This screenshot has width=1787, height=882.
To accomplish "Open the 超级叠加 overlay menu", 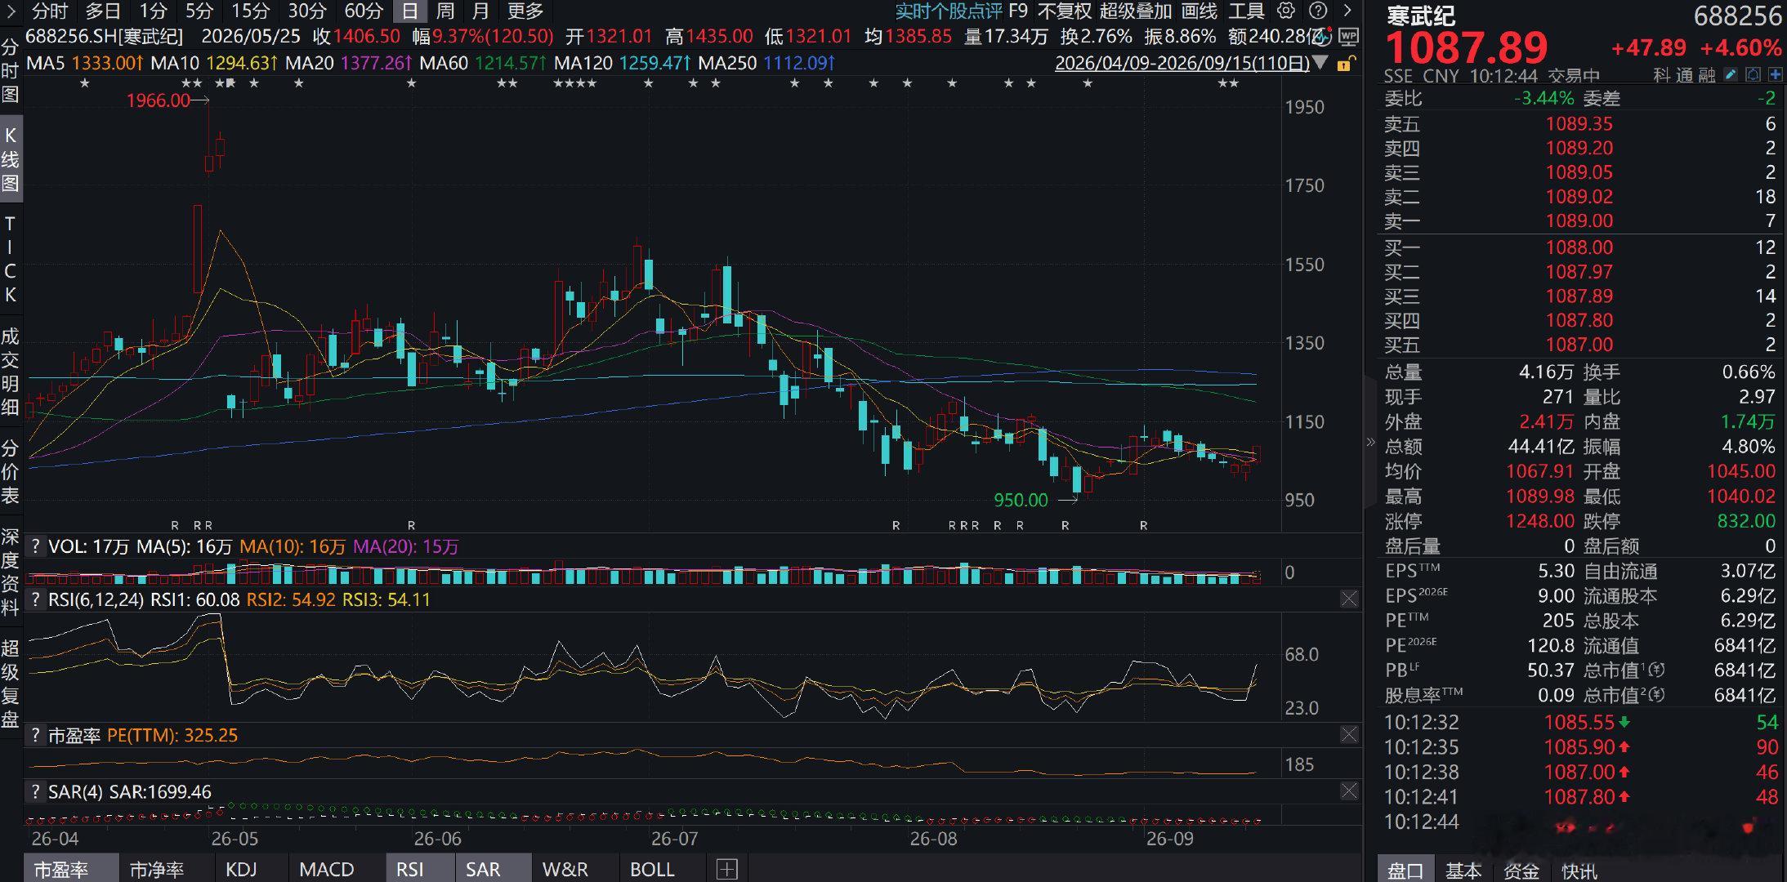I will pos(1136,11).
